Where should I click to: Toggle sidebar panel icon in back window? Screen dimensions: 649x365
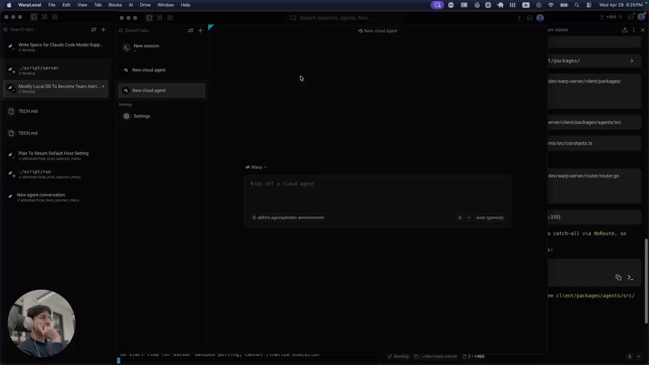[x=33, y=17]
